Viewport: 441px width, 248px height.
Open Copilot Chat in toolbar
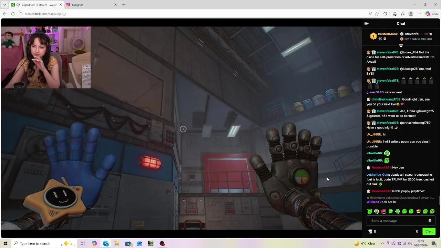tap(431, 14)
